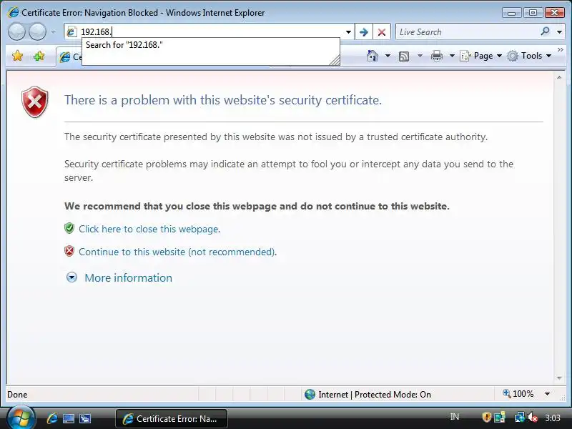Open the address bar history dropdown

[348, 32]
